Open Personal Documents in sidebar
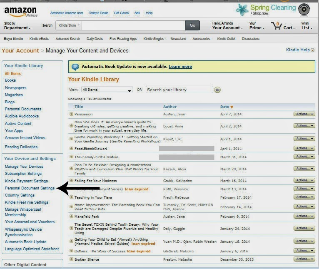Viewport: 319px width, 269px height. point(23,109)
